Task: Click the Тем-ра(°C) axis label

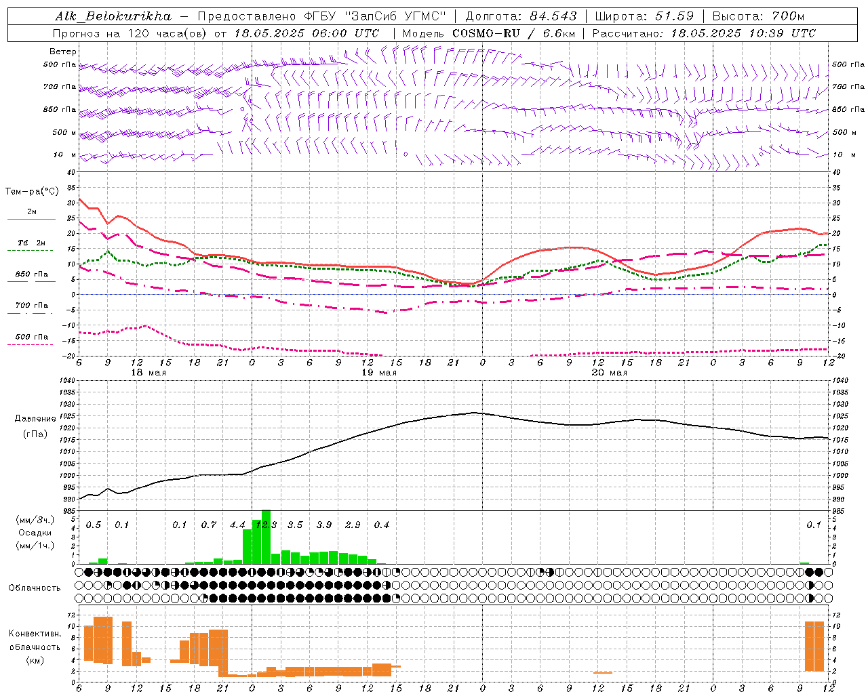Action: [x=32, y=192]
